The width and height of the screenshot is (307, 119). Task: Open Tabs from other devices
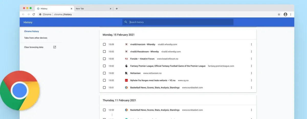(36, 38)
